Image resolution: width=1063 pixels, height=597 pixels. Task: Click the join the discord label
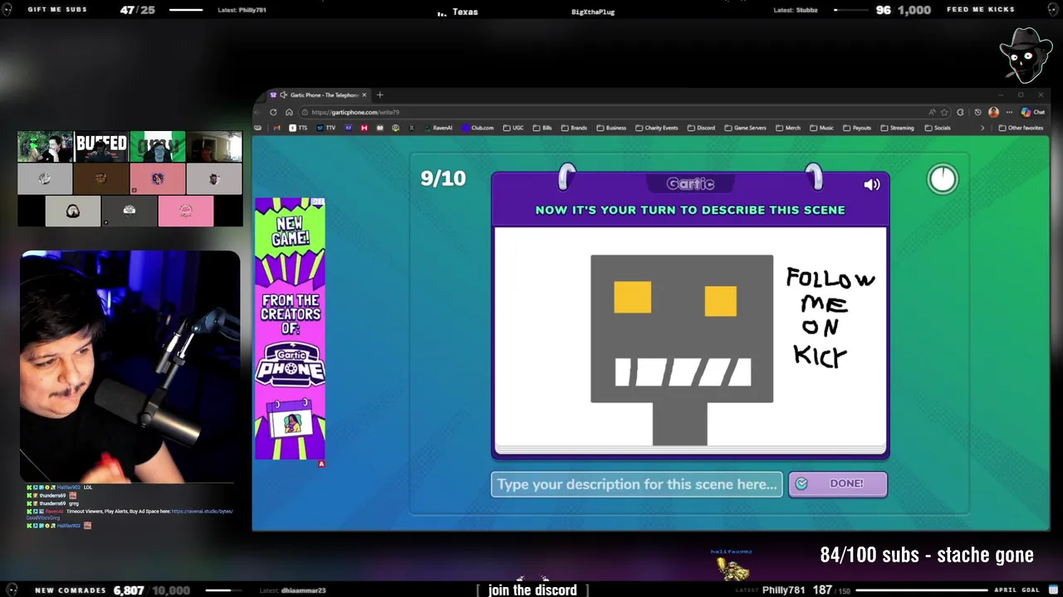(532, 590)
